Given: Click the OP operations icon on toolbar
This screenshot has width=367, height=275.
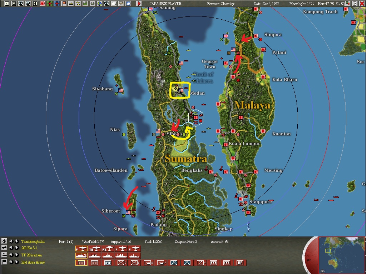Looking at the screenshot, I should click(114, 3).
